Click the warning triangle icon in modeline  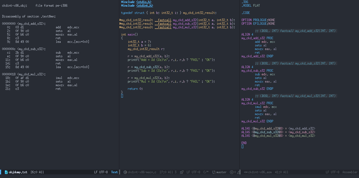click(x=238, y=172)
